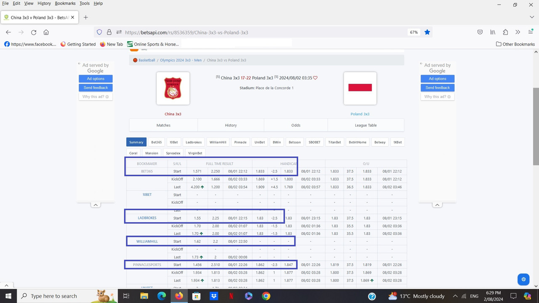Viewport: 539px width, 303px height.
Task: Select the WilliamHill bookmaker tab
Action: pyautogui.click(x=218, y=142)
